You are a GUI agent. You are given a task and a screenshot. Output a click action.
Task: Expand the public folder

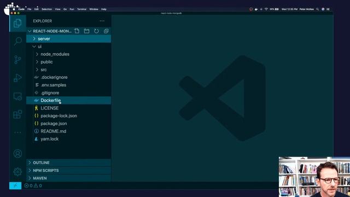tap(68, 62)
